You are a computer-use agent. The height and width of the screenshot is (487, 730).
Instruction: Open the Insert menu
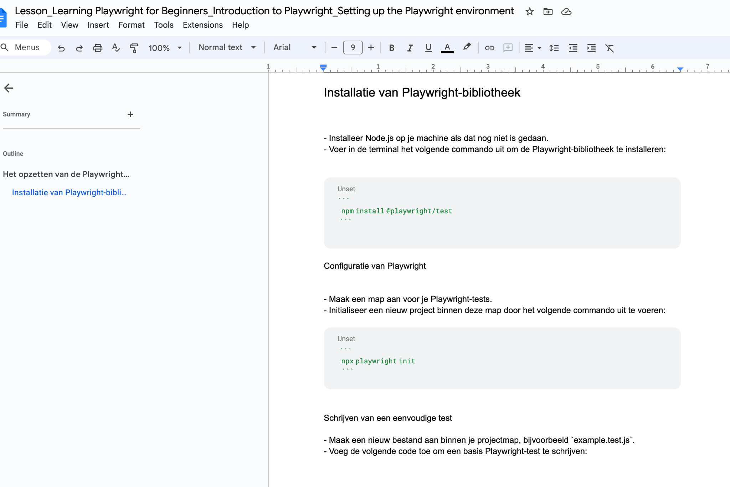pyautogui.click(x=98, y=25)
